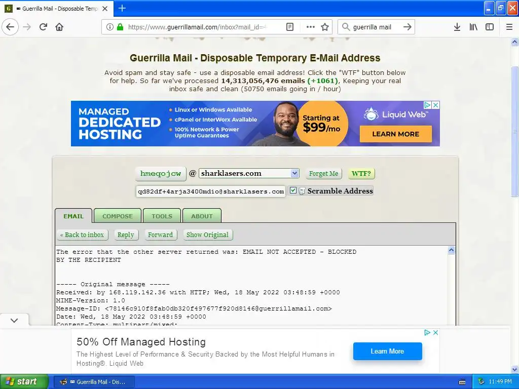Viewport: 519px width, 389px height.
Task: Click Learn More on bottom hosting ad
Action: pyautogui.click(x=387, y=352)
